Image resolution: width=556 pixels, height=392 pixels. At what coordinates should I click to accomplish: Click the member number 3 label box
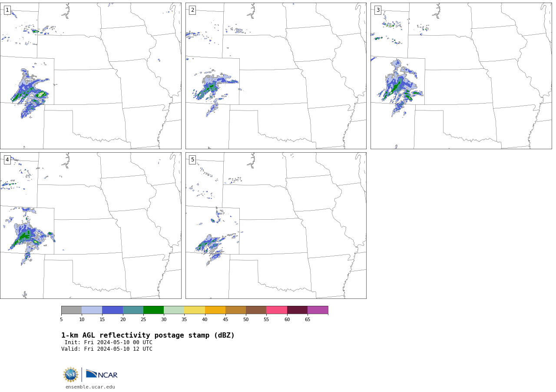click(377, 10)
